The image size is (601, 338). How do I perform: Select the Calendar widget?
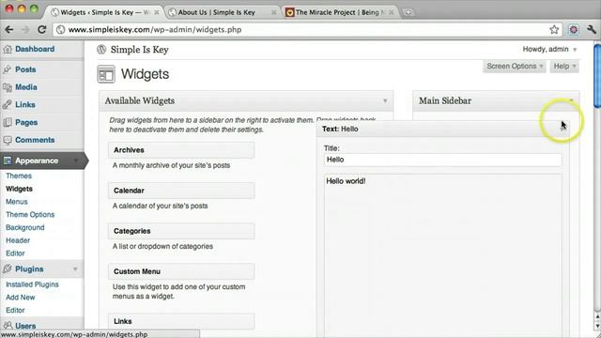tap(181, 191)
